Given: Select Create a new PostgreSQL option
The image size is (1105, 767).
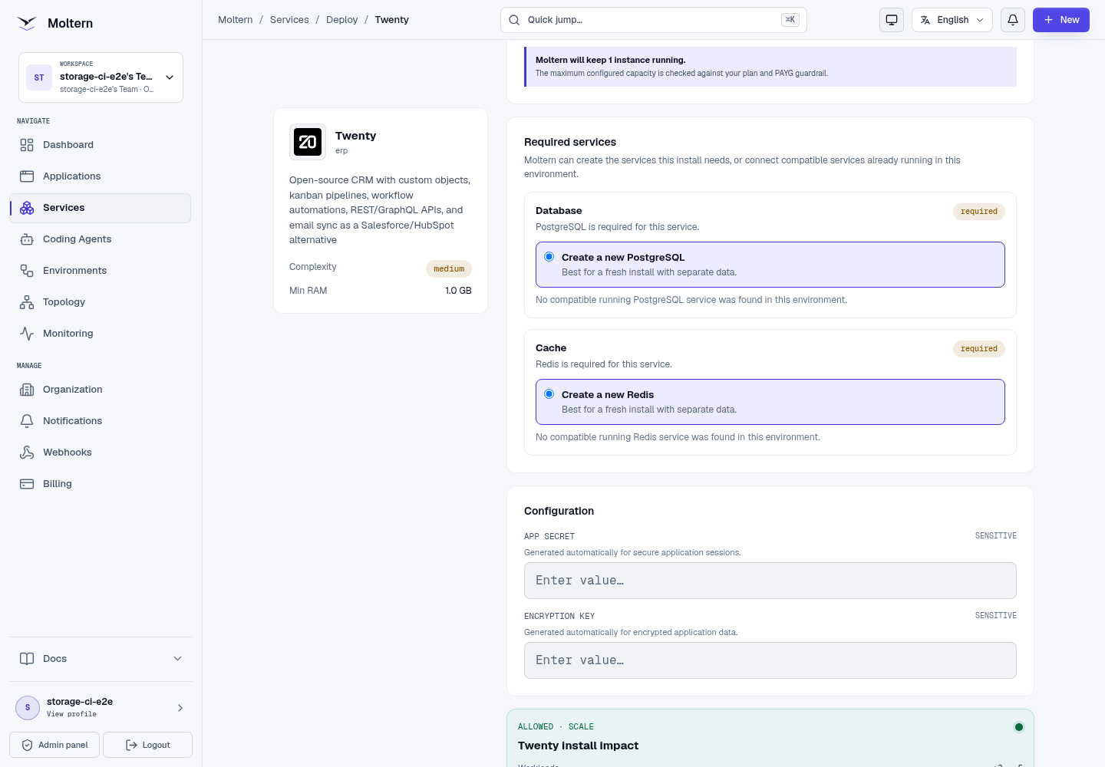Looking at the screenshot, I should click(x=770, y=265).
